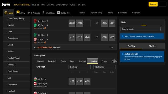Open Result 1X2 market dropdown
This screenshot has height=94, width=168.
[x=80, y=67]
